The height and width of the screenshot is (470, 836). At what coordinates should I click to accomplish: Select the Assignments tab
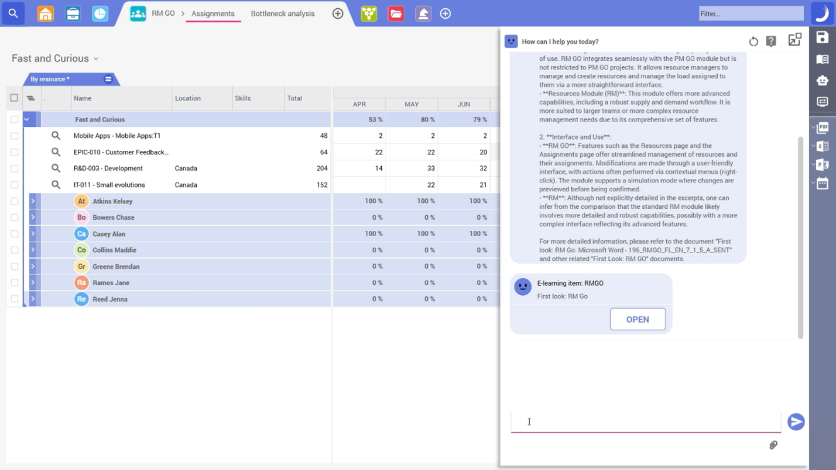click(213, 13)
